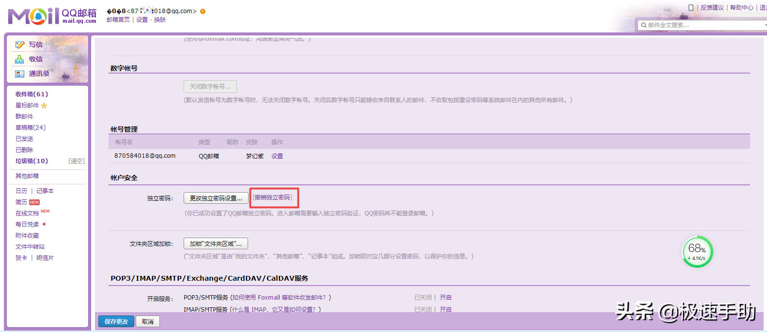
Task: Open 文件中转站 link
Action: click(30, 247)
